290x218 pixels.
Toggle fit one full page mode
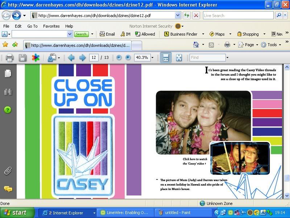[179, 58]
